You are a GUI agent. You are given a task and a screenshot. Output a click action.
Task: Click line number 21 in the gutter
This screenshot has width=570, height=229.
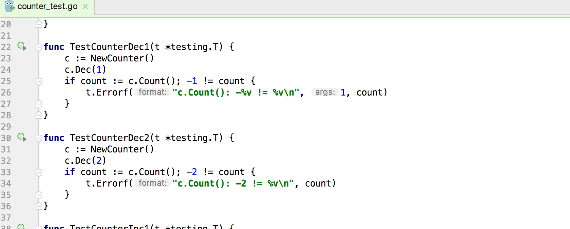pyautogui.click(x=6, y=36)
